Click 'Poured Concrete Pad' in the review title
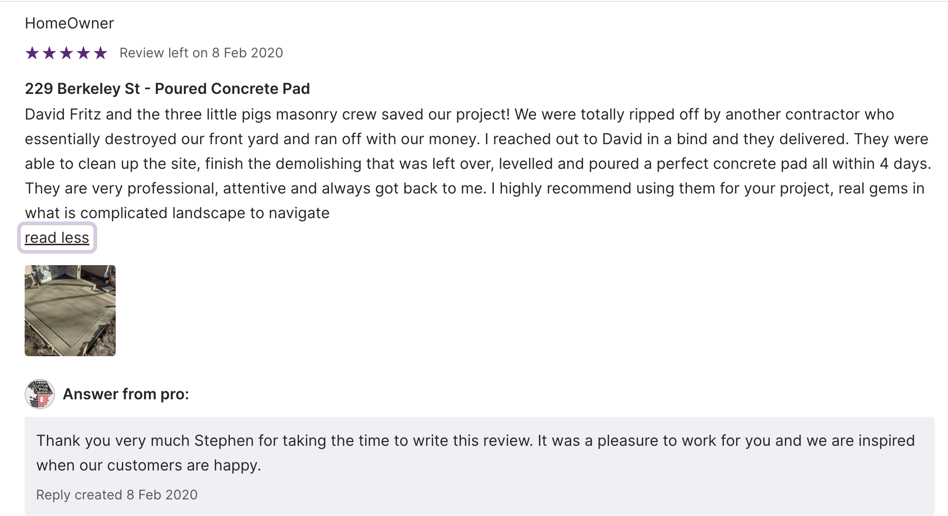 [232, 89]
